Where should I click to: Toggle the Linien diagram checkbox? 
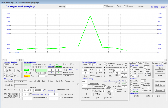tap(131, 67)
